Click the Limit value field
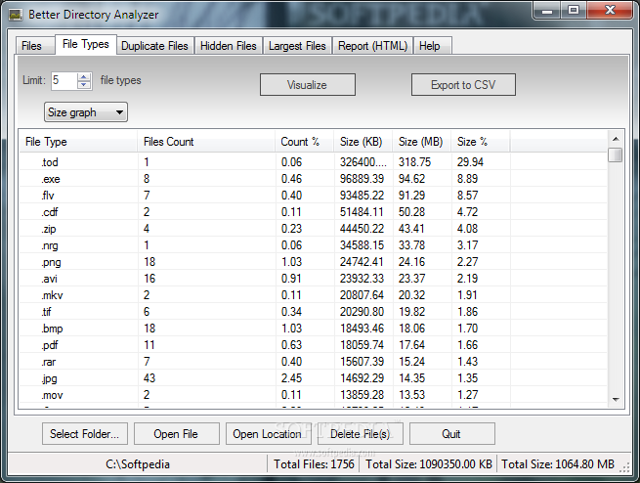Screen dimensions: 640x483 (64, 80)
